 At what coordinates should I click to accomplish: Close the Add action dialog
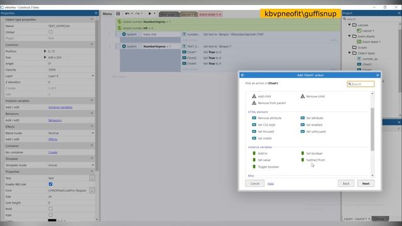click(x=378, y=75)
